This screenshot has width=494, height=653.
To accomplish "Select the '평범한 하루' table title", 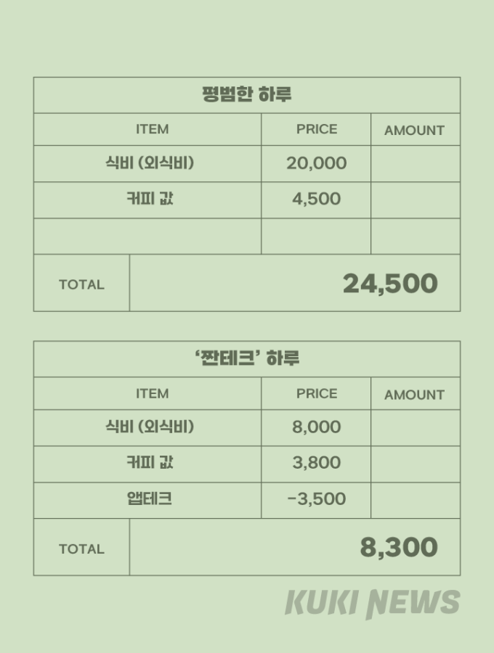I will pyautogui.click(x=247, y=94).
